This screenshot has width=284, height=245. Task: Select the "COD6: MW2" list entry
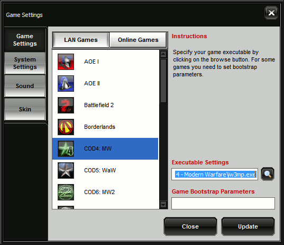pyautogui.click(x=105, y=192)
